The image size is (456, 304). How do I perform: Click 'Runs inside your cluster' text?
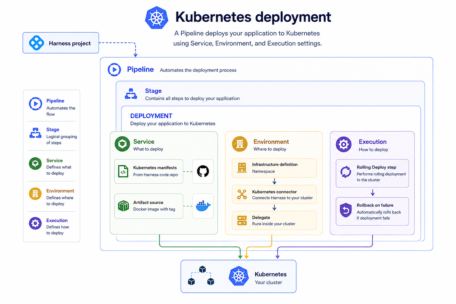tap(273, 224)
